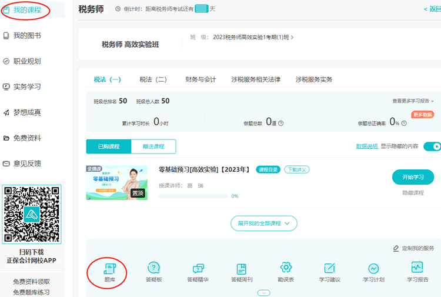Image resolution: width=441 pixels, height=297 pixels.
Task: Click the help icon beside 做题总数
Action: [x=280, y=123]
